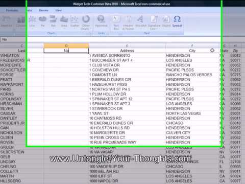Click the 'Zip' header cell
Screen dimensions: 245x184
235,51
